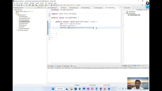162x91 pixels.
Task: Click the Previous Annotation arrow icon
Action: [x=65, y=5]
